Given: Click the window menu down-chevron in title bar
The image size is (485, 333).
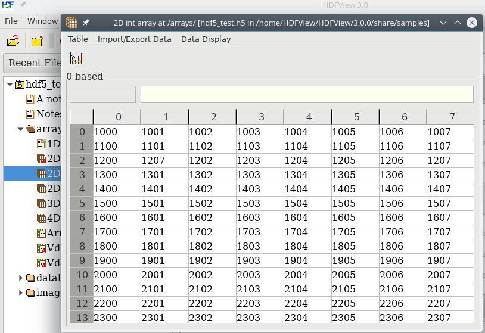Looking at the screenshot, I should pyautogui.click(x=443, y=23).
